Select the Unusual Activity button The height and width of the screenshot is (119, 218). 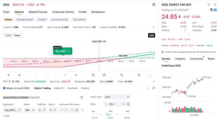click(60, 20)
